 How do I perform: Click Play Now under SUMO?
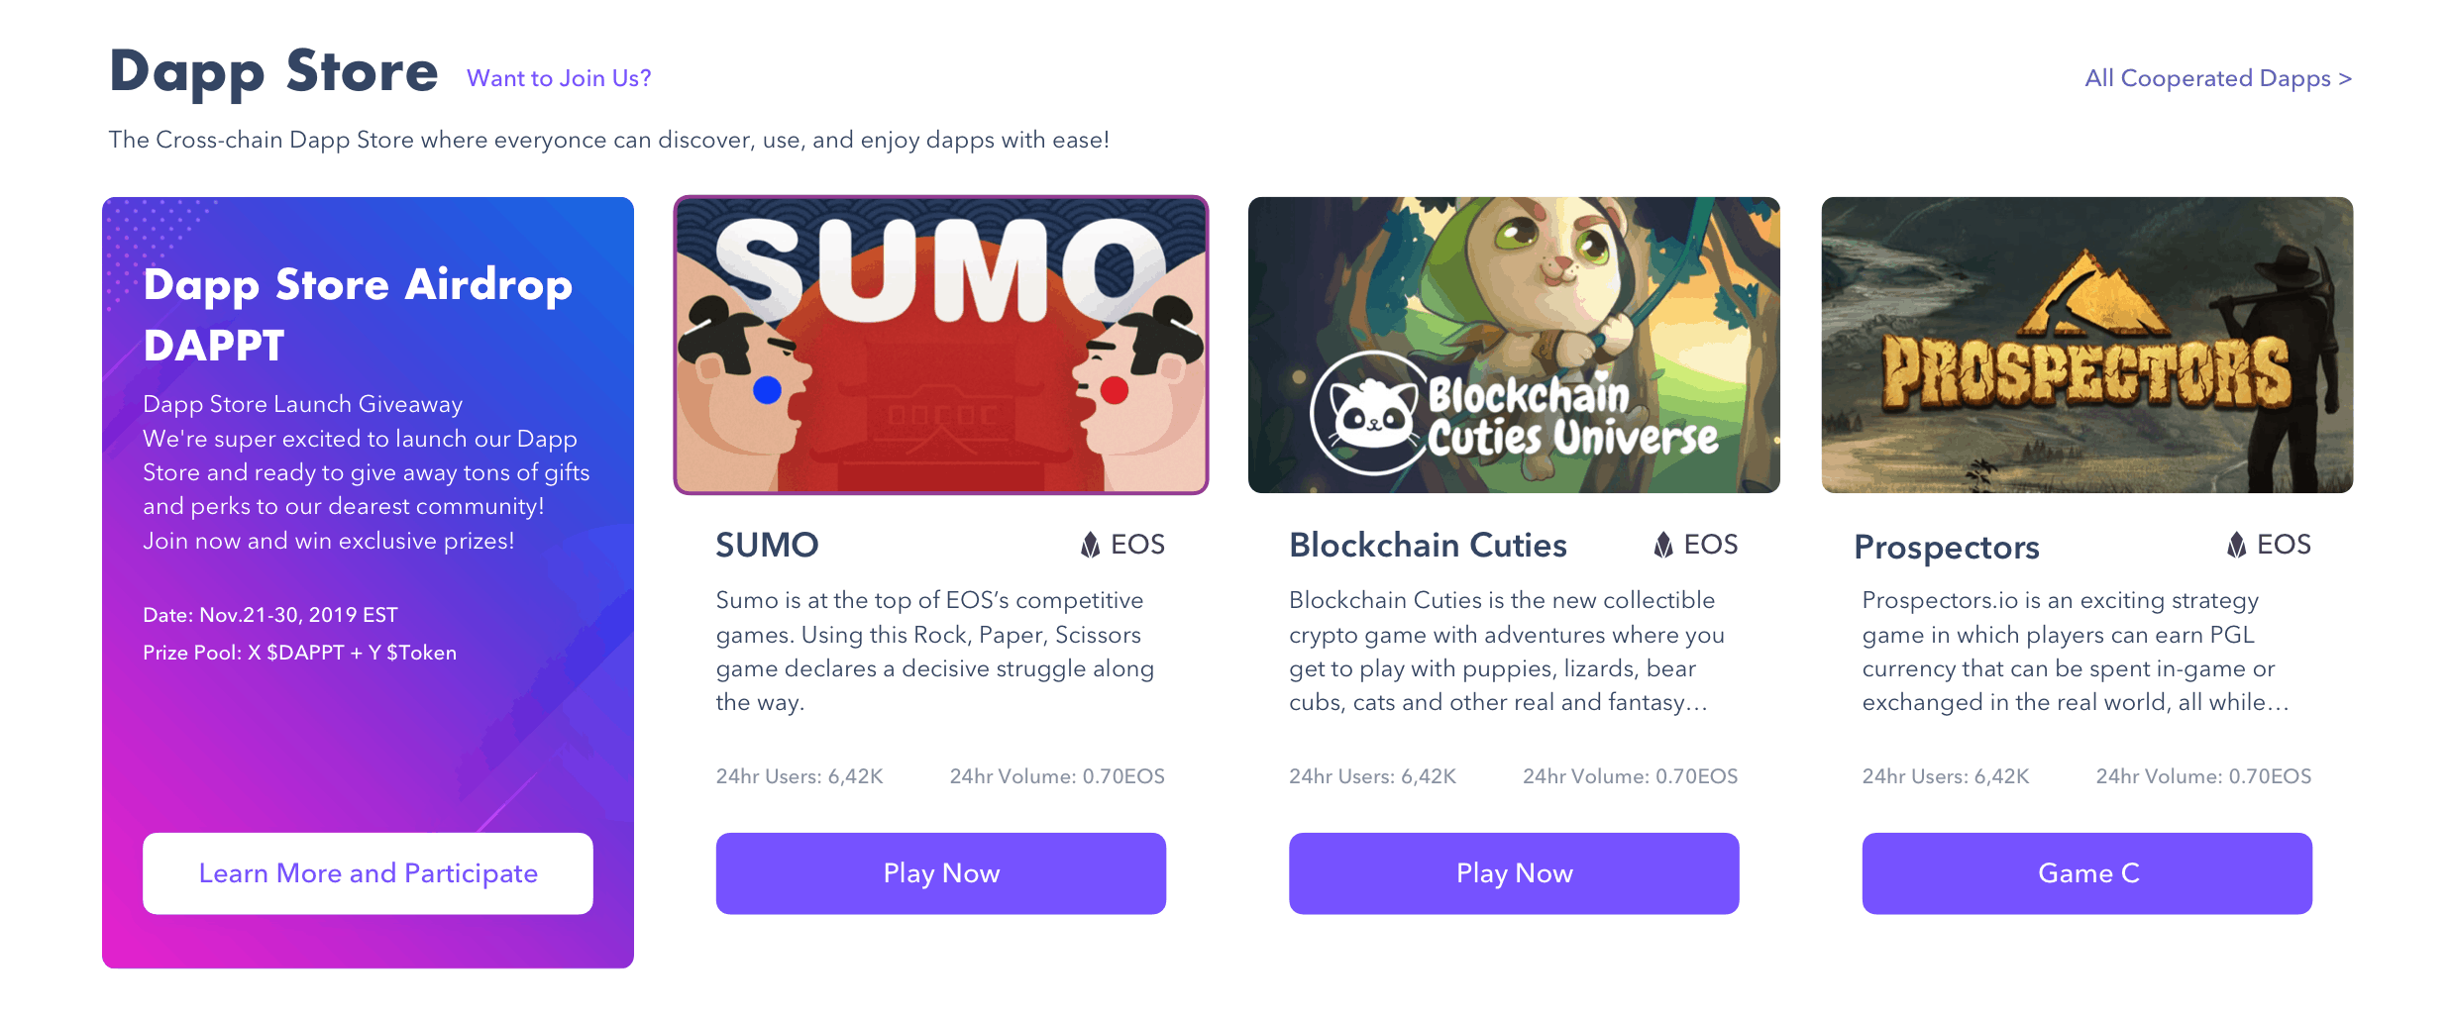click(941, 873)
